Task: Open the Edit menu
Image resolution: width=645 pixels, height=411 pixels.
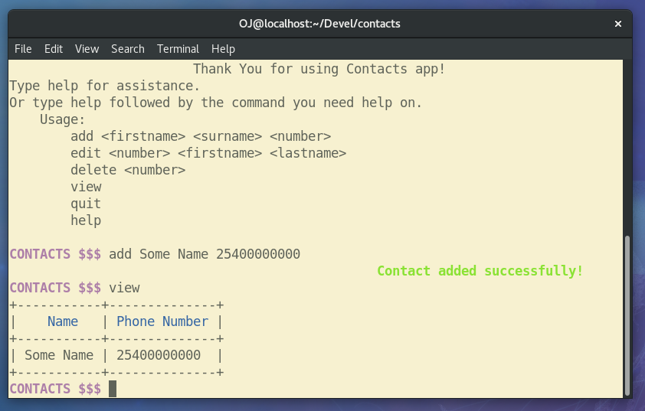Action: click(54, 49)
